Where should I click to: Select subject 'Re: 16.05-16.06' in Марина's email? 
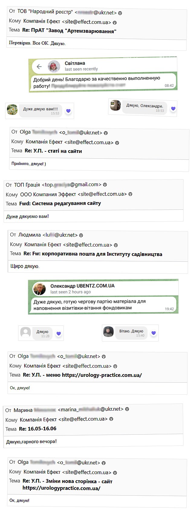click(x=37, y=429)
